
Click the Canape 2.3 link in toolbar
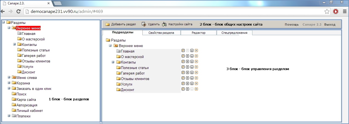tap(312, 24)
